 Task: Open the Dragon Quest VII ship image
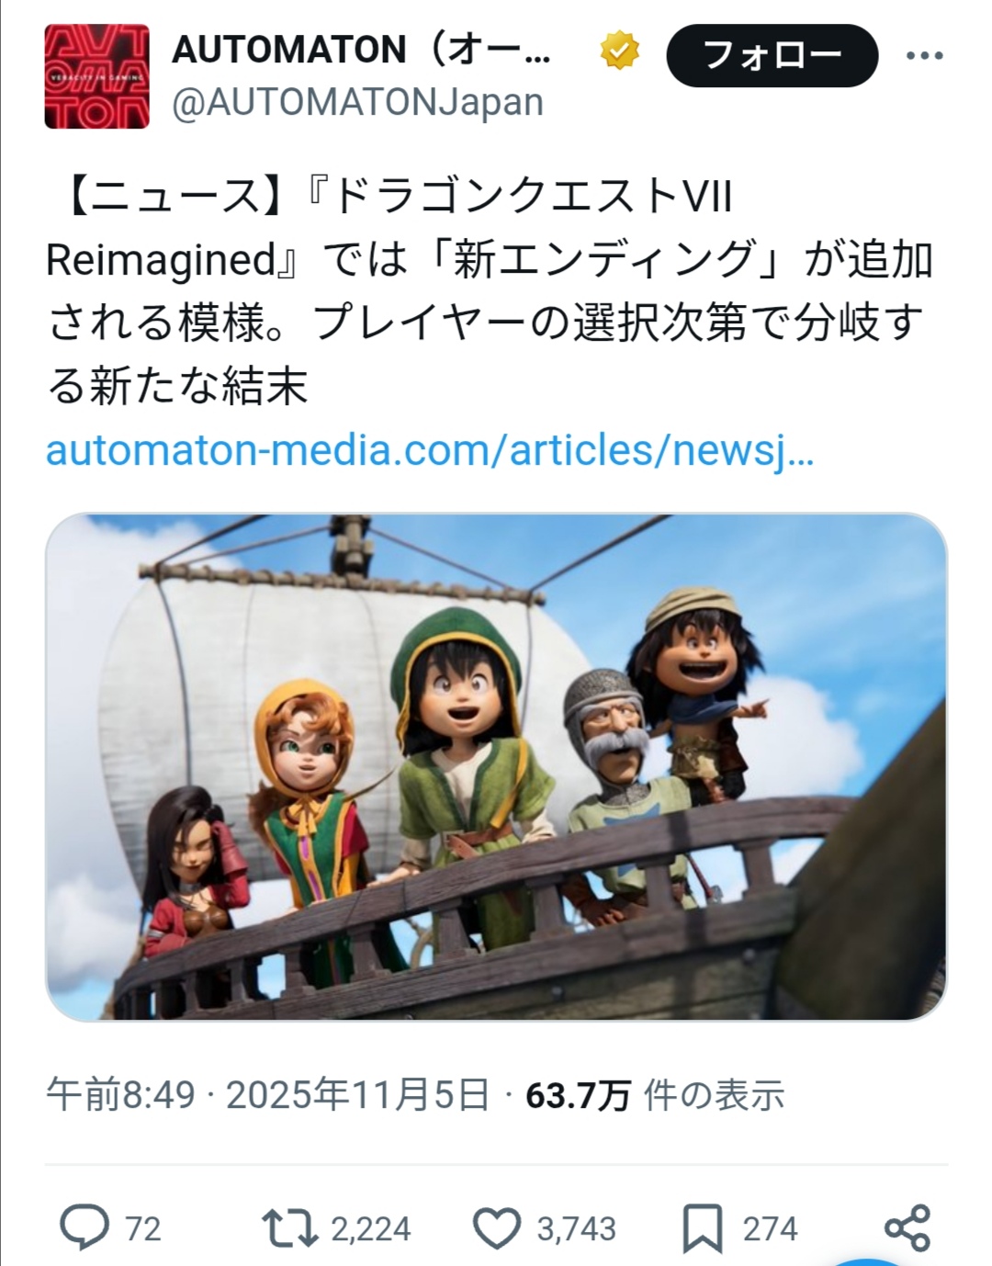point(496,767)
